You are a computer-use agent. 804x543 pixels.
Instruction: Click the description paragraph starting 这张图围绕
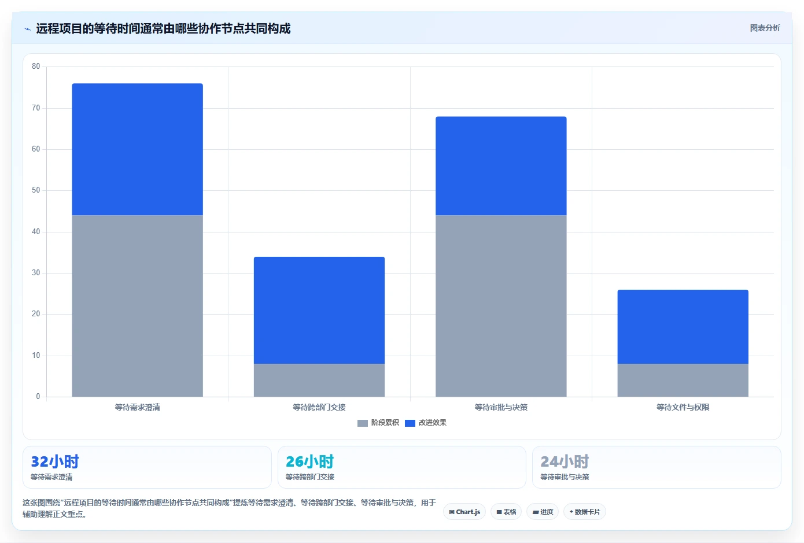point(229,508)
